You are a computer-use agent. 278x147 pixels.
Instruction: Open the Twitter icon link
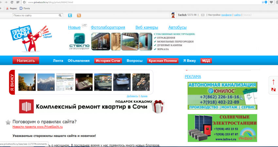click(x=70, y=15)
